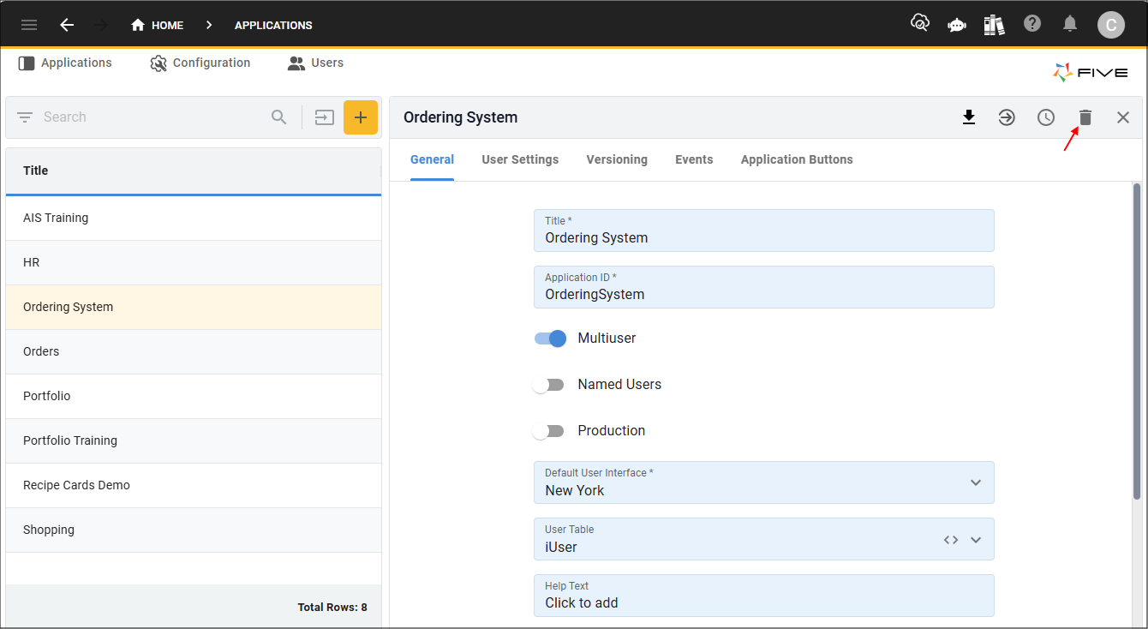Switch to the Application Buttons tab

[797, 160]
